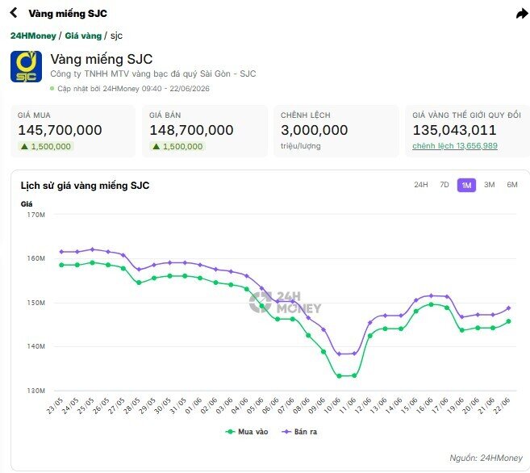
Task: Go back using the left arrow icon
Action: coord(14,13)
